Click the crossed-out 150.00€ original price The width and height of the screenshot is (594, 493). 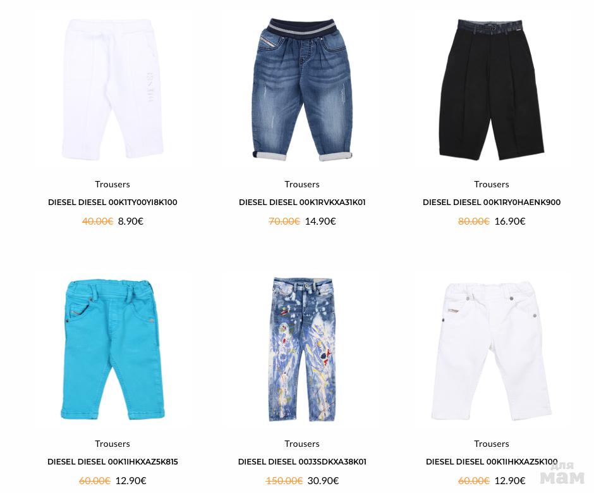tap(284, 481)
